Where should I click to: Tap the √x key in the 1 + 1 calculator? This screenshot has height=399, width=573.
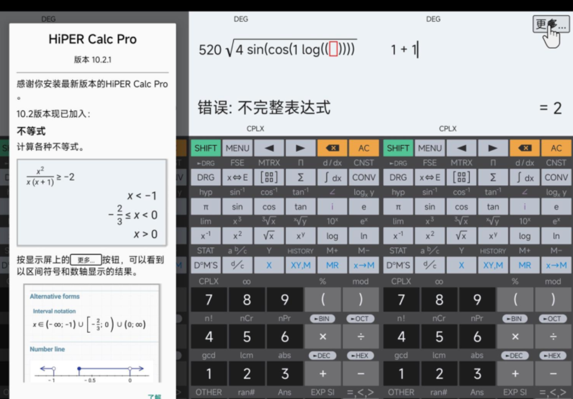[x=461, y=236]
